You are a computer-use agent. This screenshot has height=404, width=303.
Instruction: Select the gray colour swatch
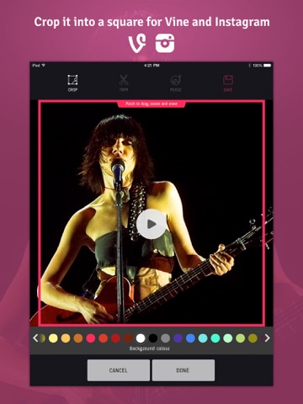point(165,338)
